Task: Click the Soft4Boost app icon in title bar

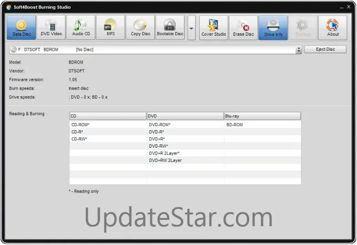Action: coord(9,7)
